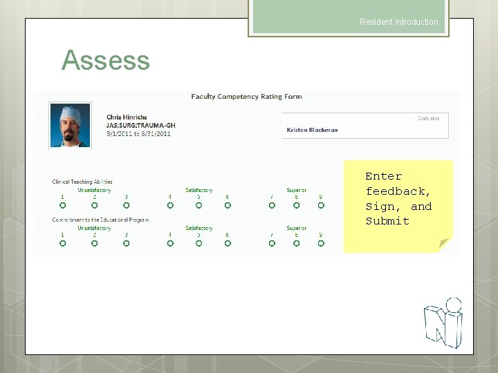Pick rating 8 for Commitment to Educational Program

click(x=296, y=243)
